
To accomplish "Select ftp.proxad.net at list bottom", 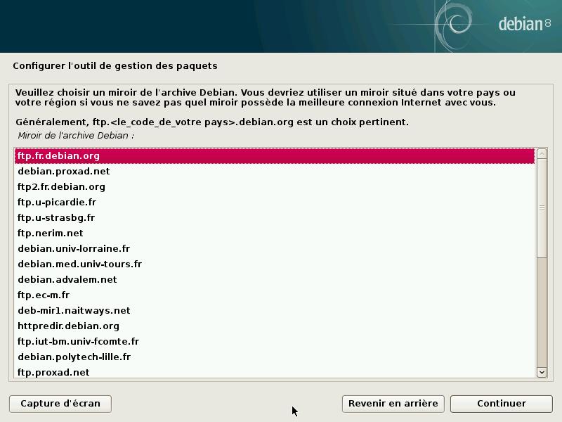I will [53, 372].
